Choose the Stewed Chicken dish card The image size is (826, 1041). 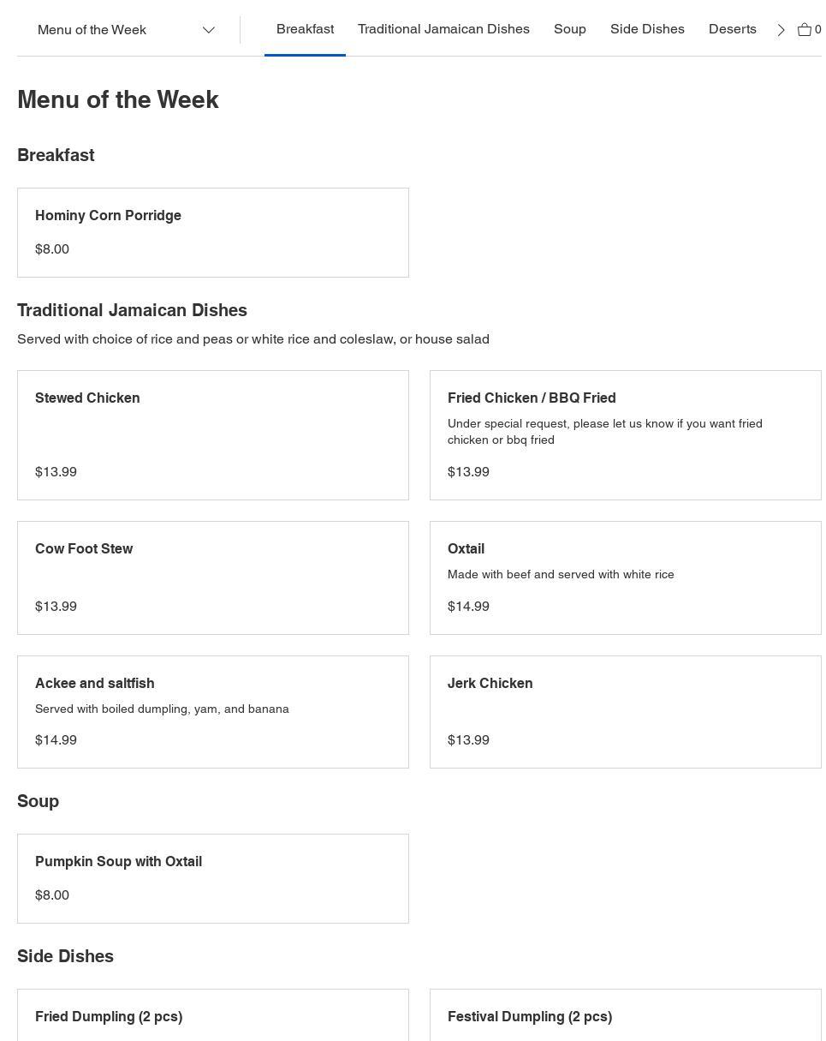click(213, 434)
